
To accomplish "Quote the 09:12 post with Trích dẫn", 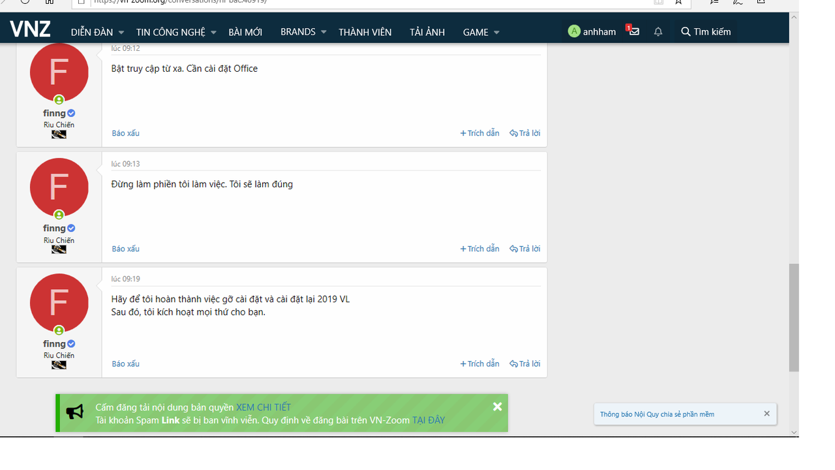I will coord(480,133).
